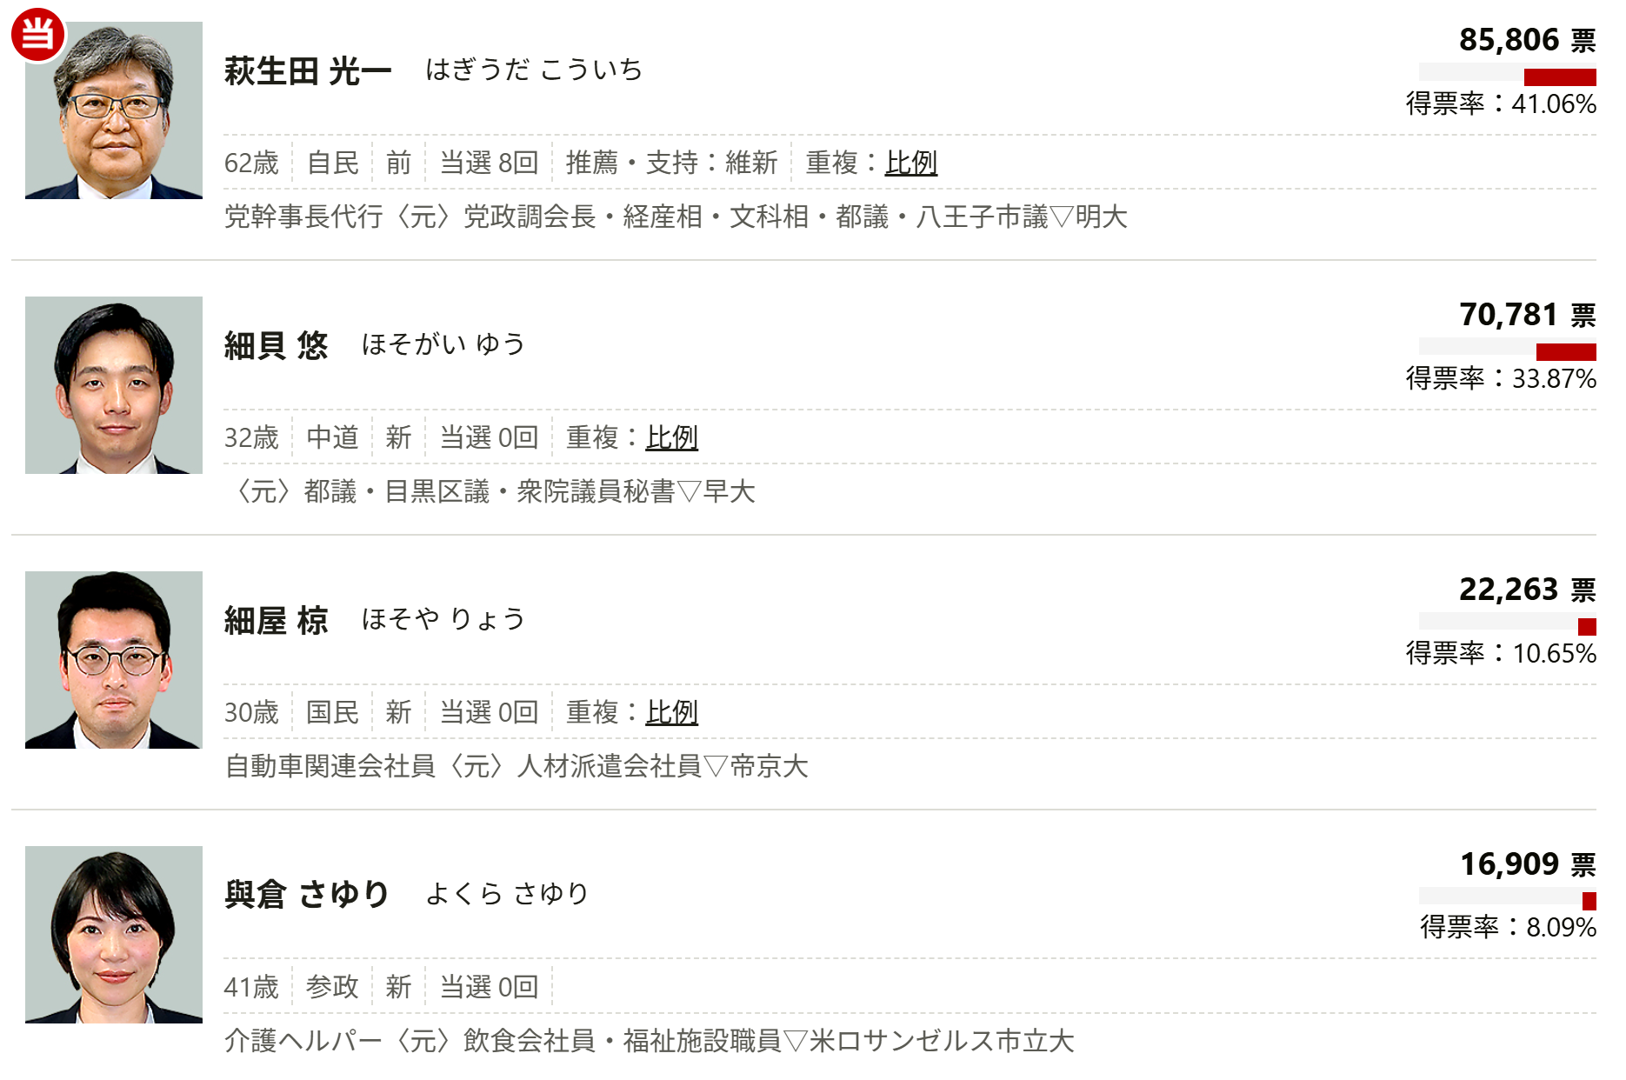Screen dimensions: 1626x1080
Task: Open 與倉 さゆり's candidate photo
Action: pyautogui.click(x=114, y=935)
